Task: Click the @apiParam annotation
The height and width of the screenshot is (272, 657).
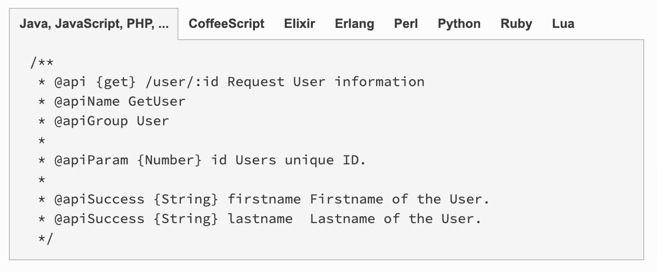Action: point(91,160)
